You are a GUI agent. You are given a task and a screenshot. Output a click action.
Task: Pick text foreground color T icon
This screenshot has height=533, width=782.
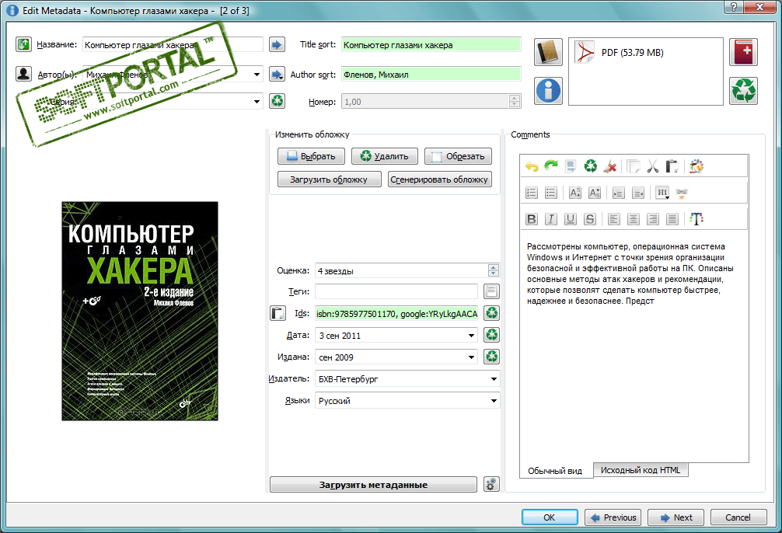point(696,219)
